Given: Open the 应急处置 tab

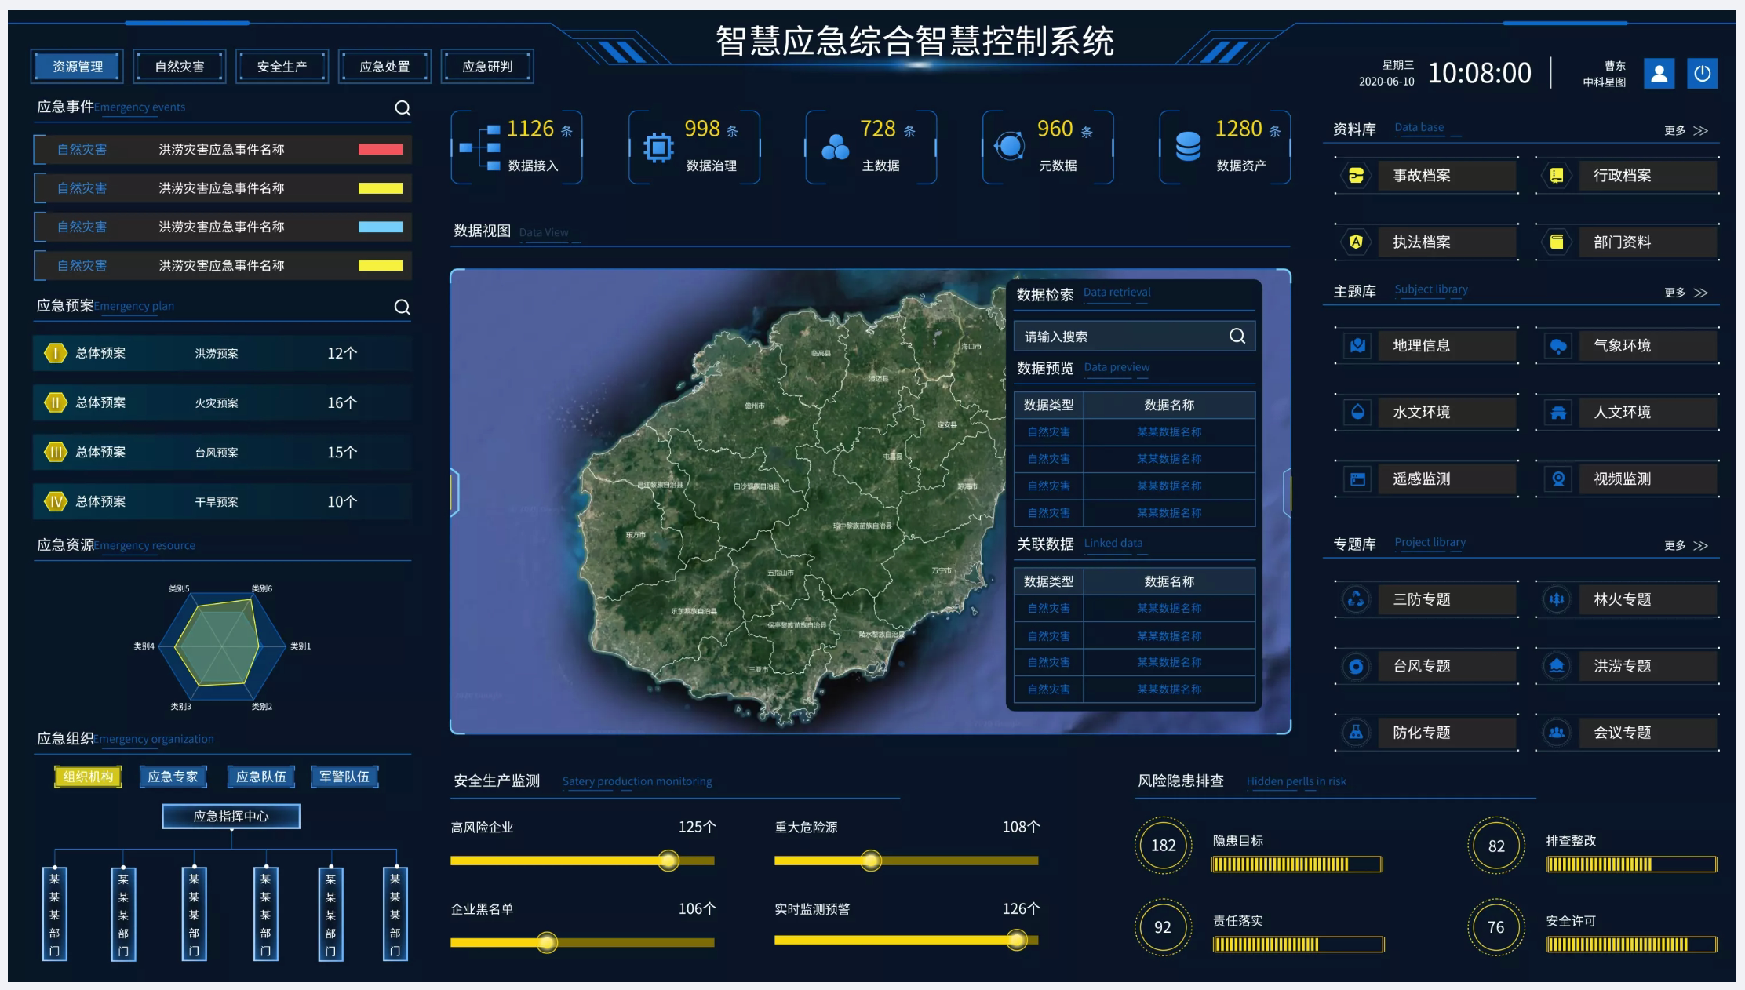Looking at the screenshot, I should pyautogui.click(x=384, y=67).
